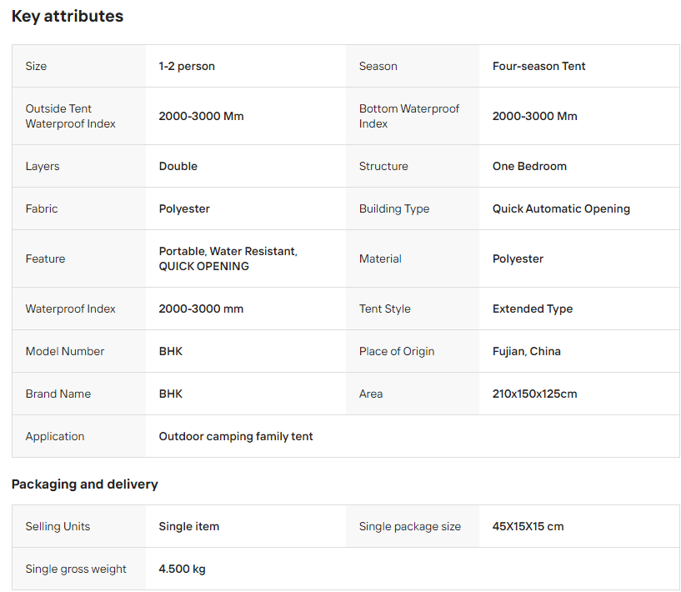Screen dimensions: 681x592
Task: Click the Brand Name label
Action: [x=58, y=394]
